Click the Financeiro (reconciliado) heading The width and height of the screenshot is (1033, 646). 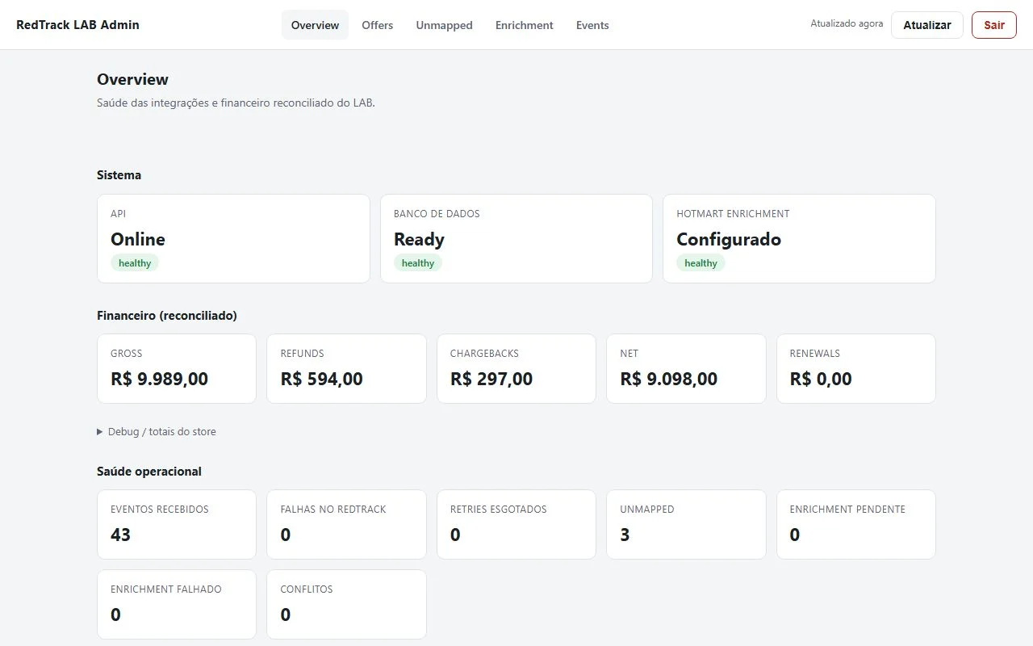(x=167, y=316)
